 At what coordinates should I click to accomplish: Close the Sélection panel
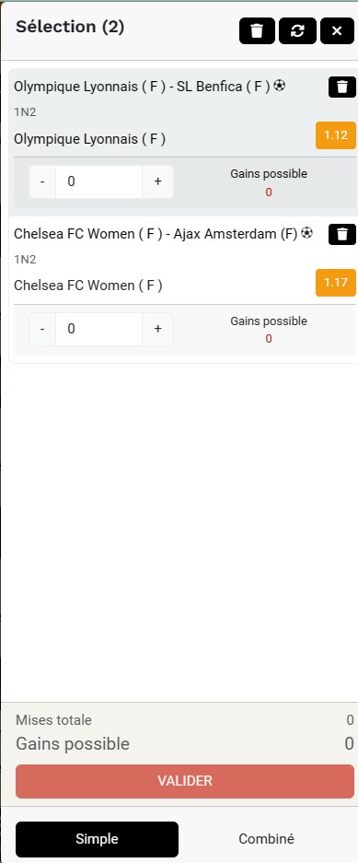coord(337,30)
